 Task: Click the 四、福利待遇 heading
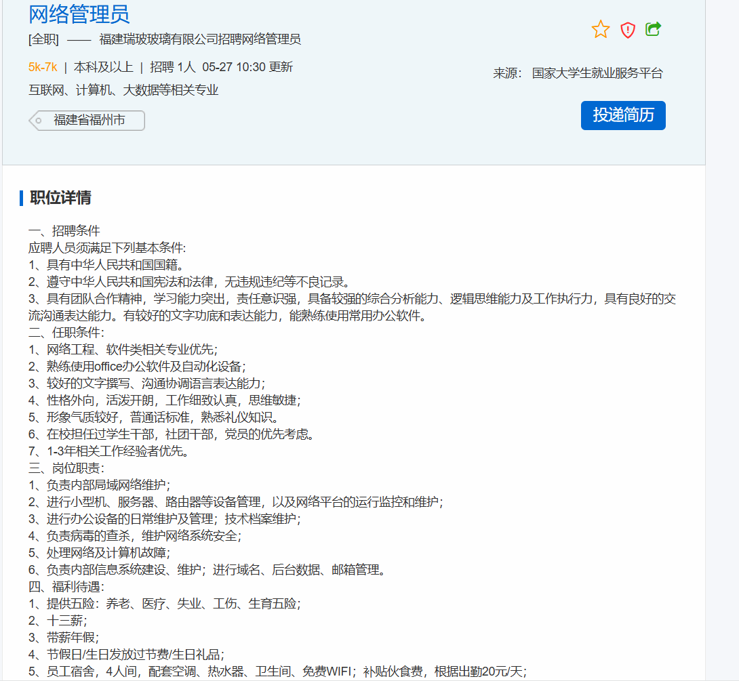pos(66,586)
